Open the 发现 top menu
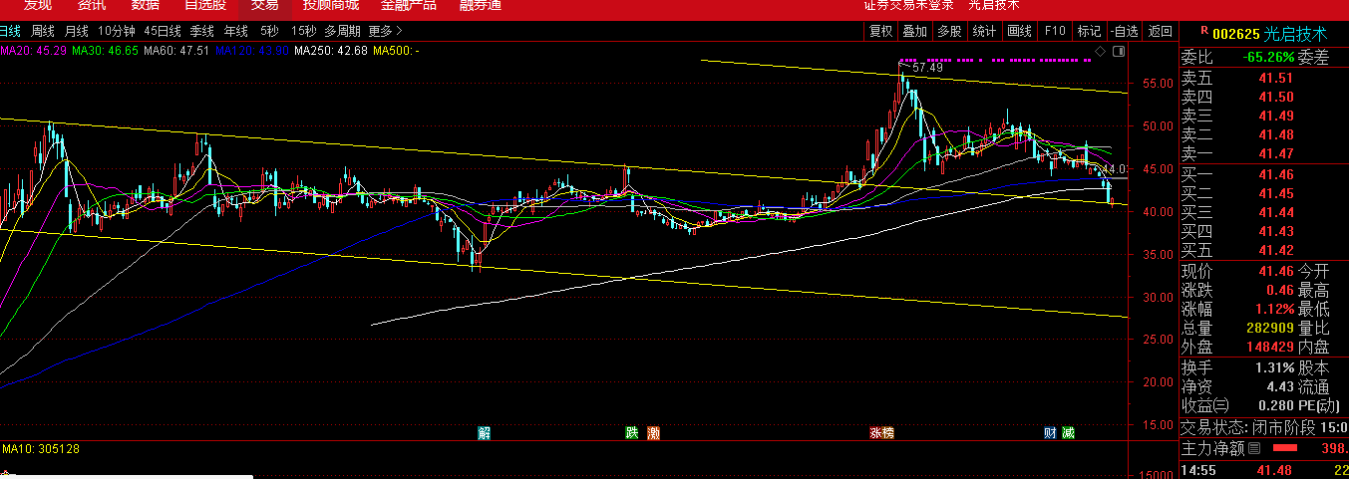The height and width of the screenshot is (479, 1349). (38, 5)
